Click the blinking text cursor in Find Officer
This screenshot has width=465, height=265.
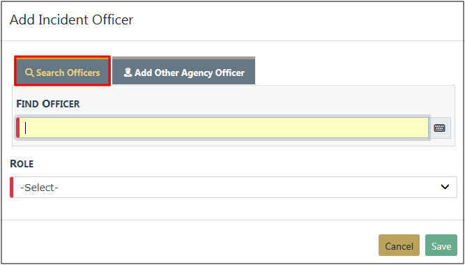click(26, 128)
